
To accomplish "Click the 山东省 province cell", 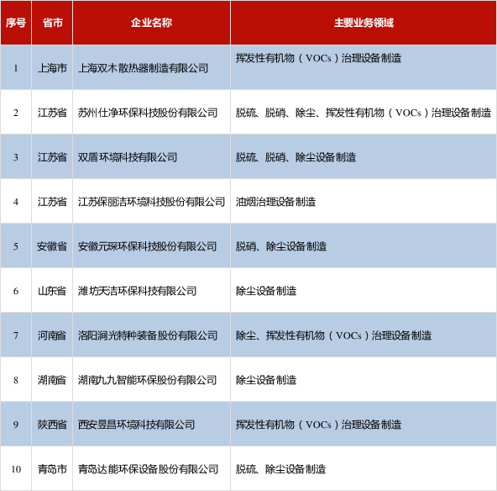I will (52, 290).
